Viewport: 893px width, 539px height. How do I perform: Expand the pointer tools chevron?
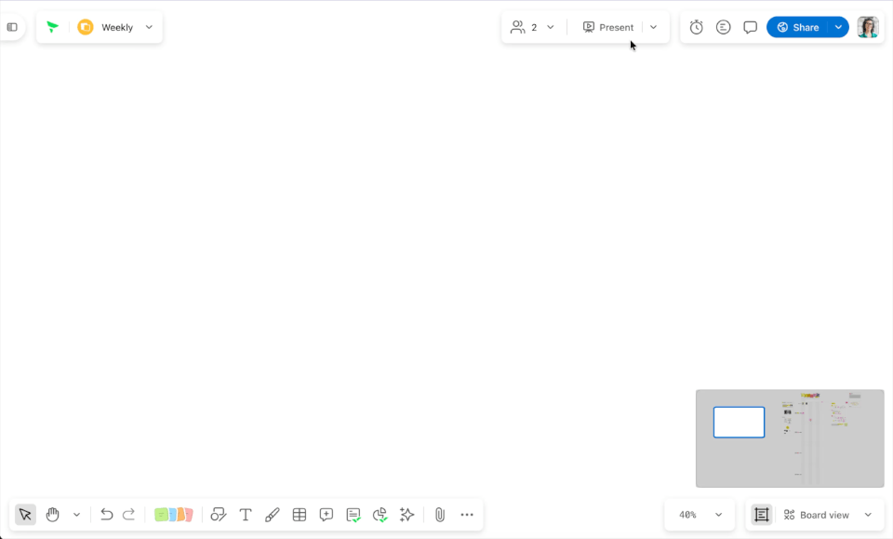(76, 515)
